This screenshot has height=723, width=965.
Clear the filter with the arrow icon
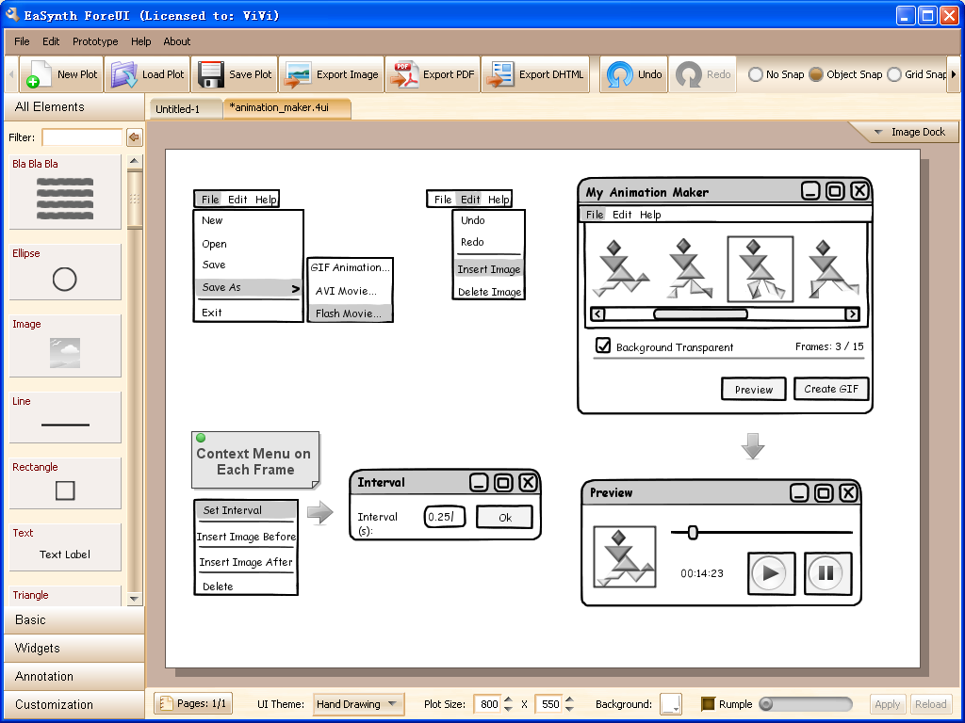point(134,137)
